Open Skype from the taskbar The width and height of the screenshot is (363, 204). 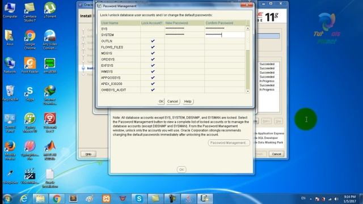(x=139, y=199)
